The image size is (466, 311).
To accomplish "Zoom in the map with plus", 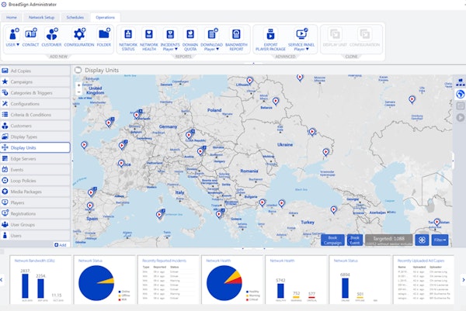I will point(78,85).
